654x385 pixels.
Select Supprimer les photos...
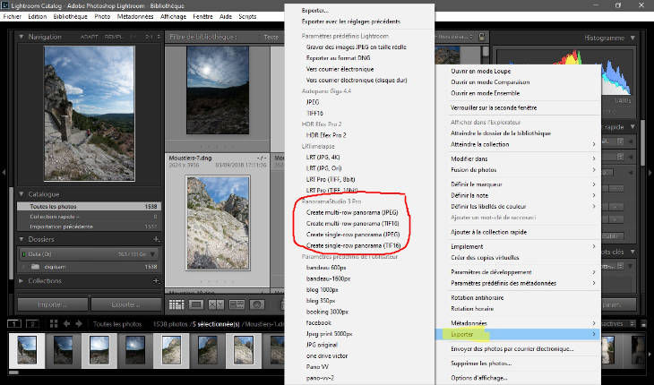481,364
